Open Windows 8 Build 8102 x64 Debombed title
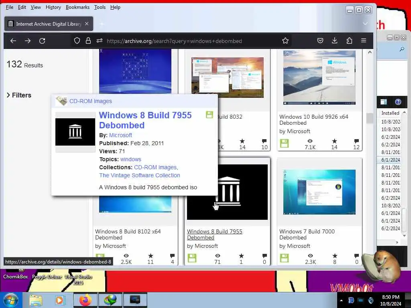 [128, 234]
